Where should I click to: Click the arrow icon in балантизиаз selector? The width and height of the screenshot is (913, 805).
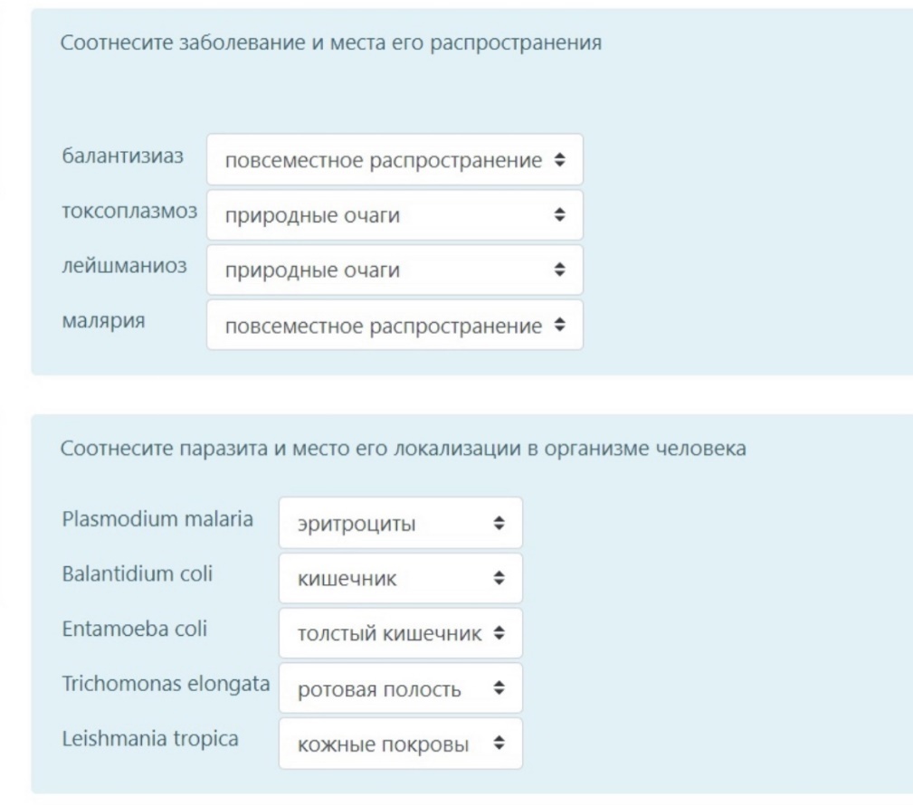coord(559,159)
